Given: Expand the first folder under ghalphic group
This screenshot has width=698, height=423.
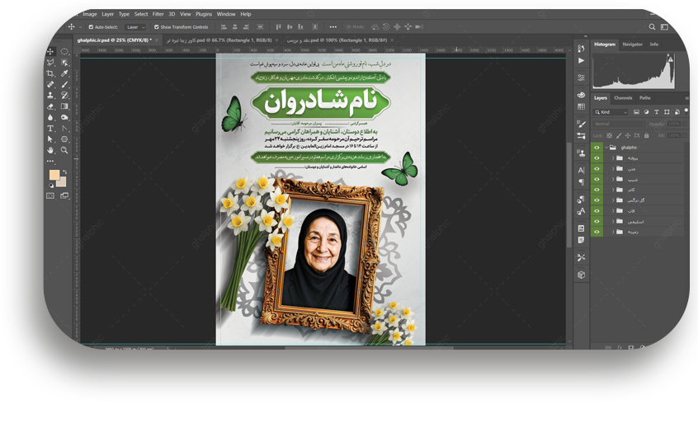Looking at the screenshot, I should pos(613,158).
